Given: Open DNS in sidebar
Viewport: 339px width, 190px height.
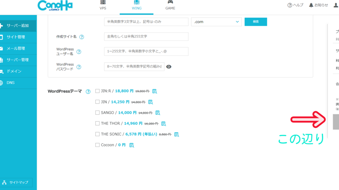Looking at the screenshot, I should 18,83.
